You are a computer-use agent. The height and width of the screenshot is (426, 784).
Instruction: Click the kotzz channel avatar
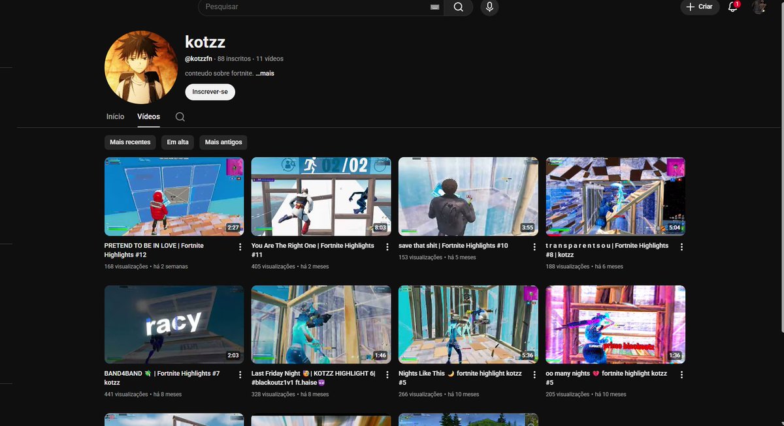pyautogui.click(x=141, y=68)
